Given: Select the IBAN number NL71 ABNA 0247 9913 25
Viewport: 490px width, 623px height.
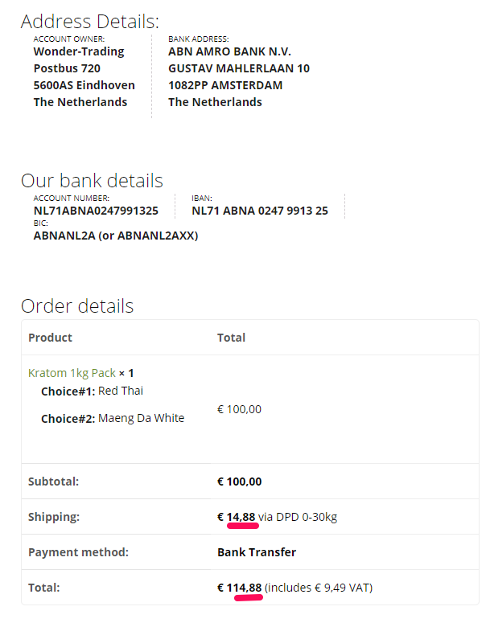Looking at the screenshot, I should click(260, 211).
